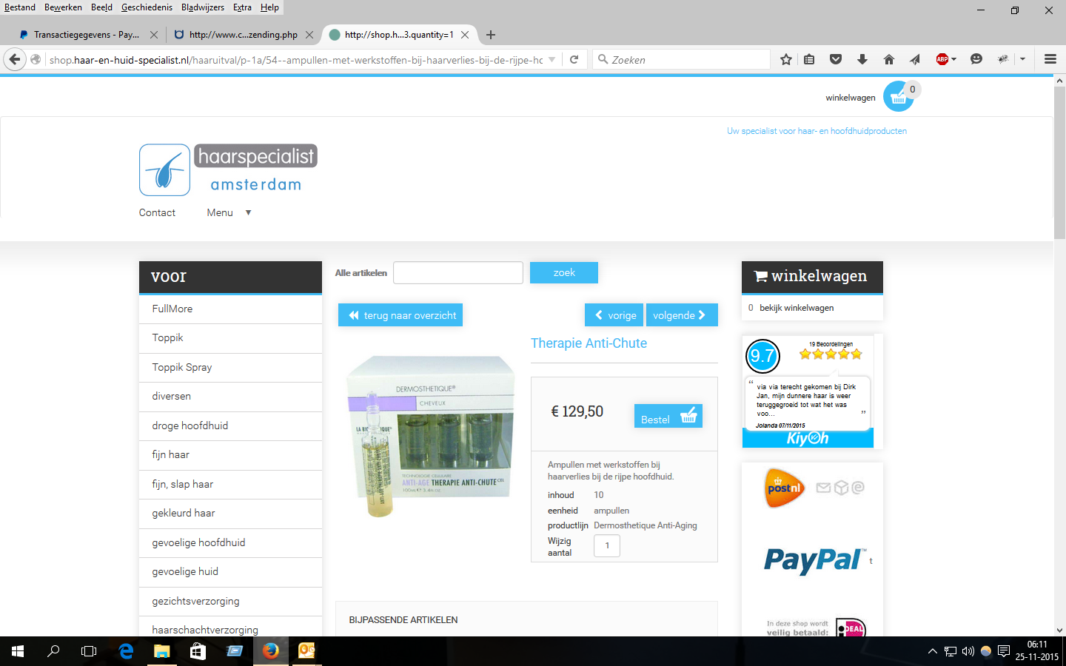Open the Kiyoh 9.7 review widget
The width and height of the screenshot is (1066, 666).
(808, 391)
